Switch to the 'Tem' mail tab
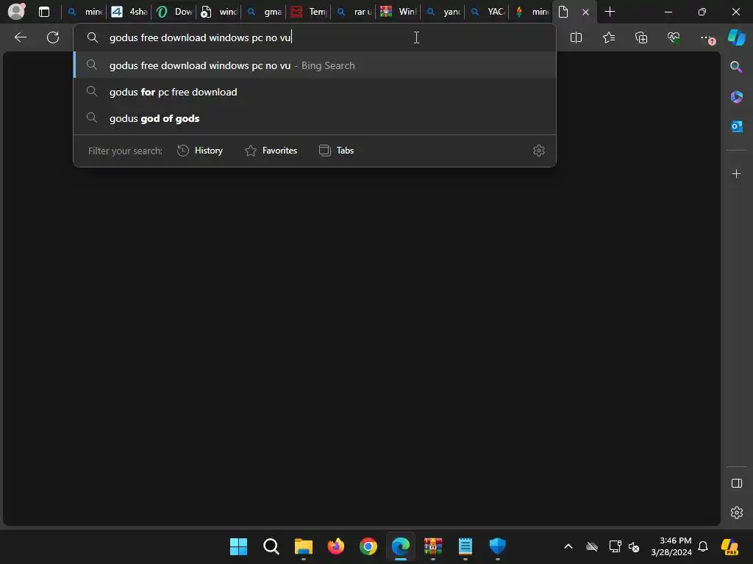Image resolution: width=753 pixels, height=564 pixels. click(308, 12)
